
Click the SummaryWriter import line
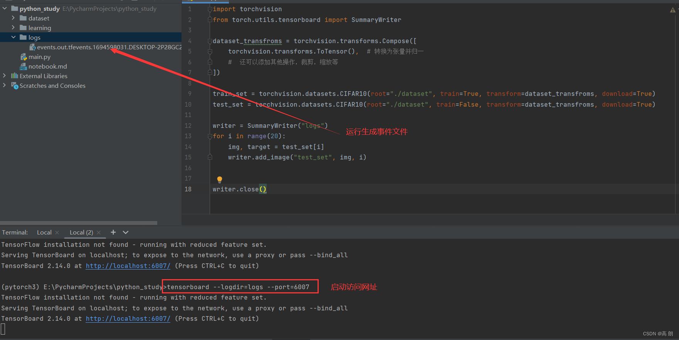pos(307,20)
